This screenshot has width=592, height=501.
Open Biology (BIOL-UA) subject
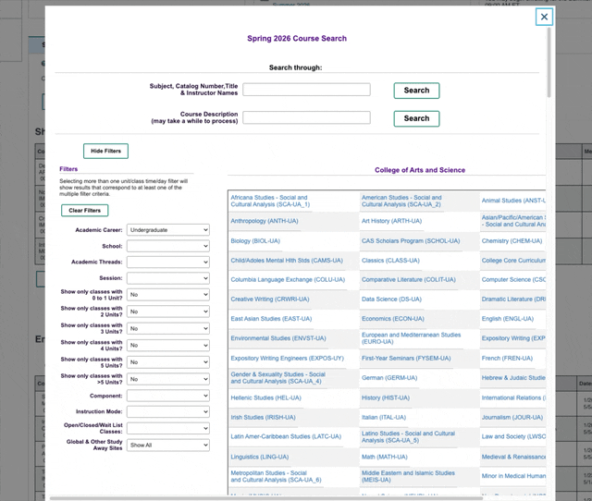click(x=255, y=240)
